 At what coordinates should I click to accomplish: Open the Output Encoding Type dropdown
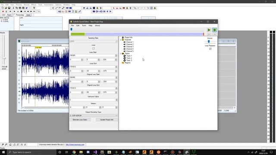[x=94, y=116]
